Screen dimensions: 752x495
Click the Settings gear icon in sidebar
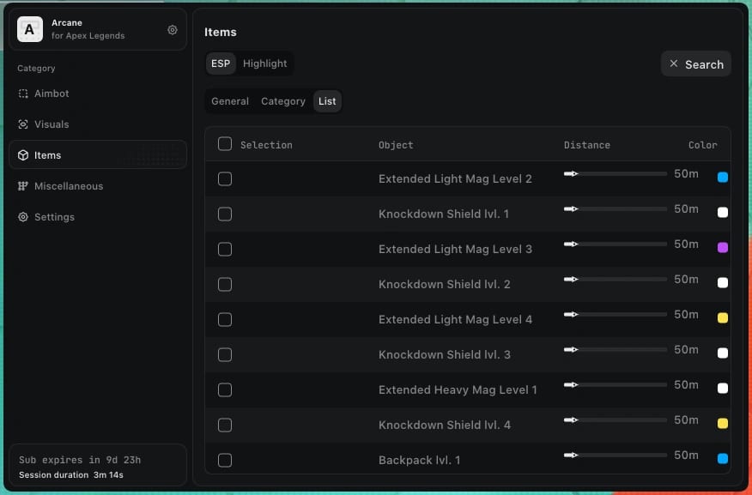[23, 217]
